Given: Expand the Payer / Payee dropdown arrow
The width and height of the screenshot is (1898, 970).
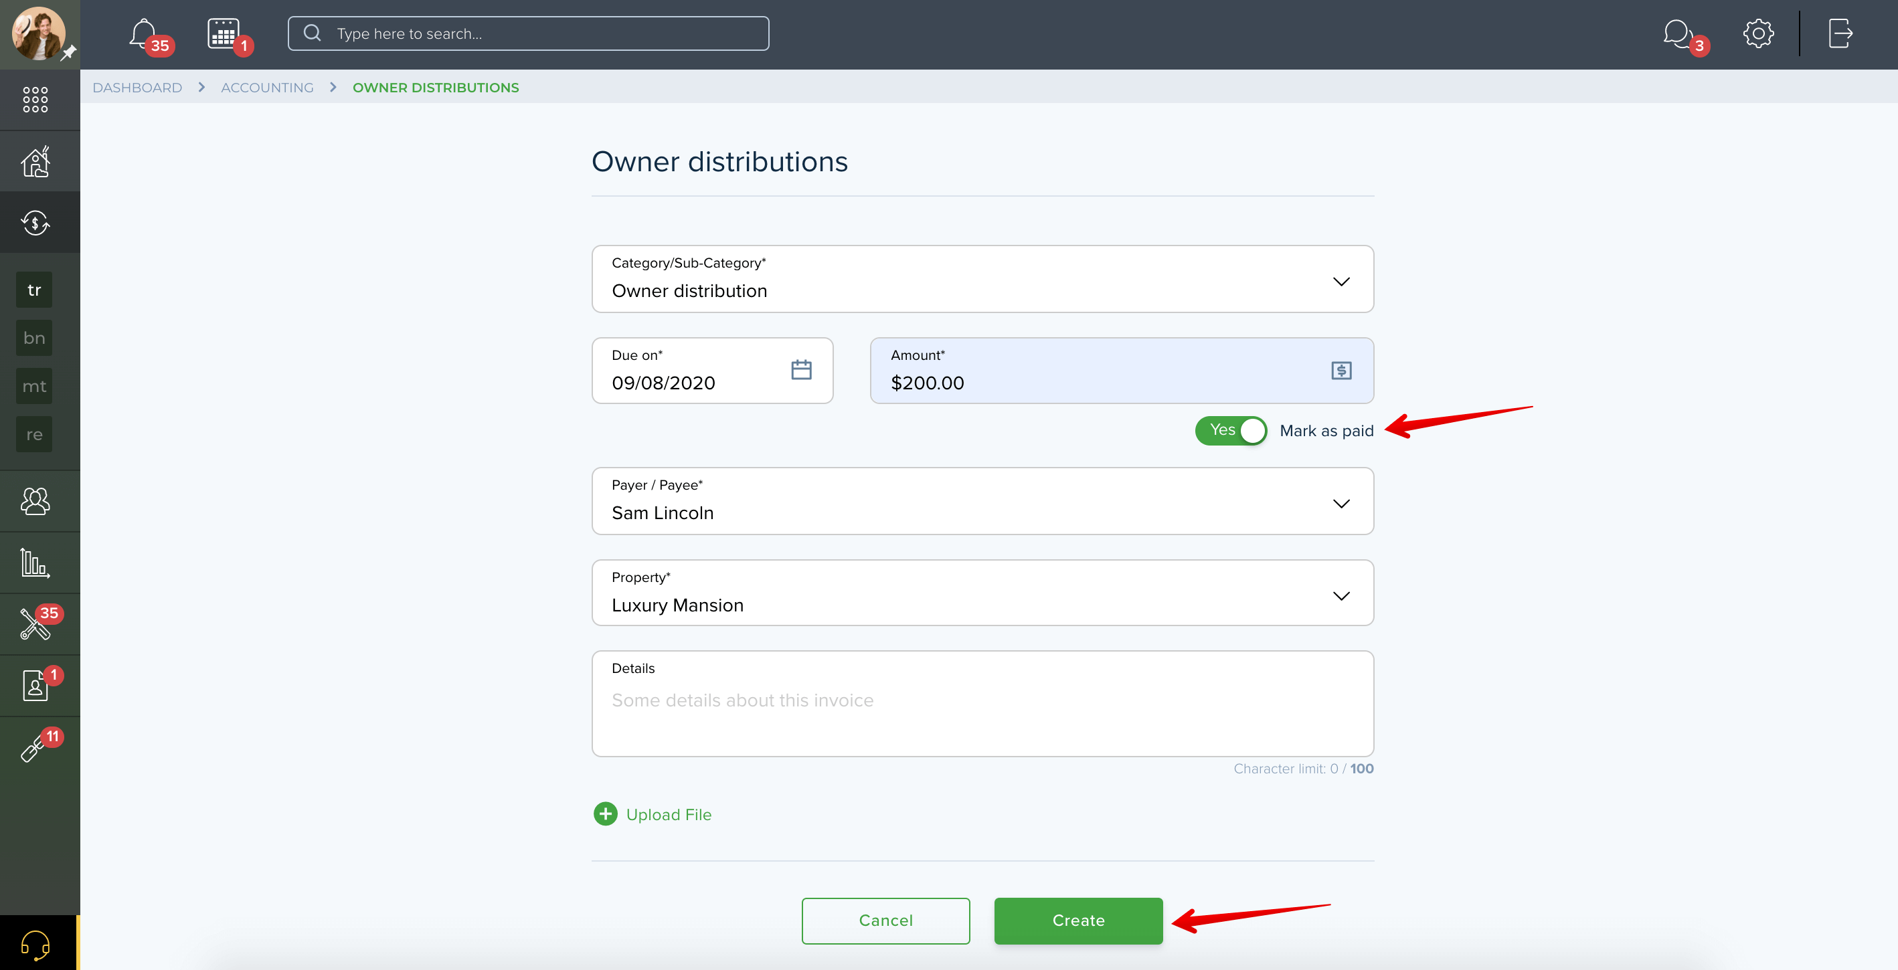Looking at the screenshot, I should (x=1341, y=504).
